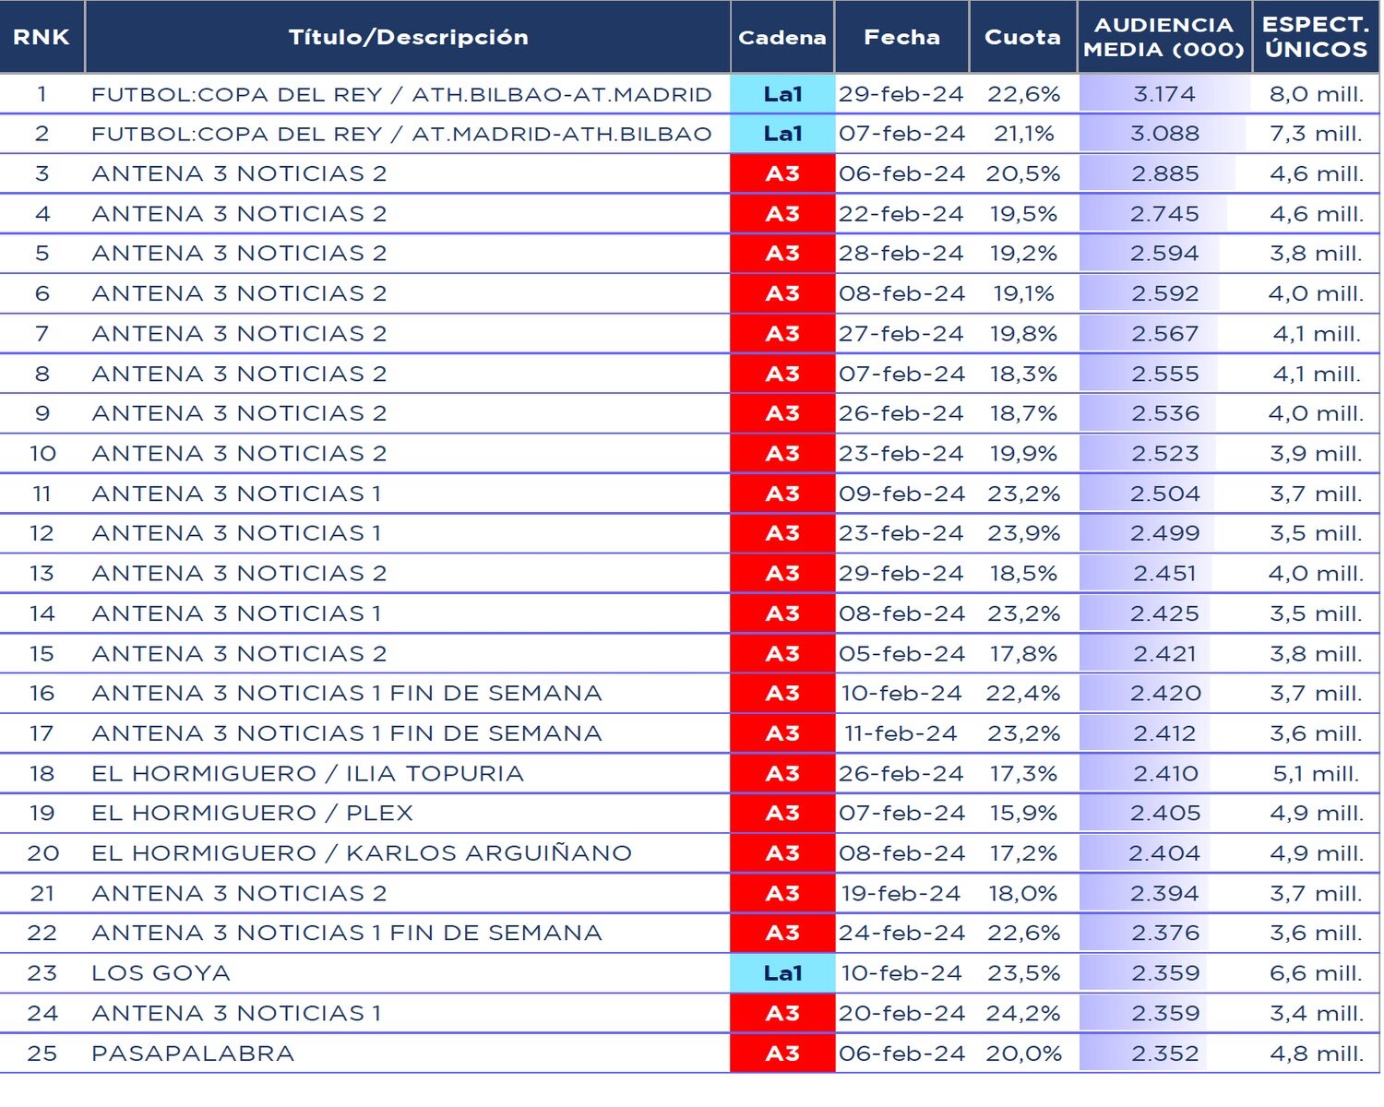Click the 2.885 audience value bar
This screenshot has width=1384, height=1107.
click(x=1164, y=173)
